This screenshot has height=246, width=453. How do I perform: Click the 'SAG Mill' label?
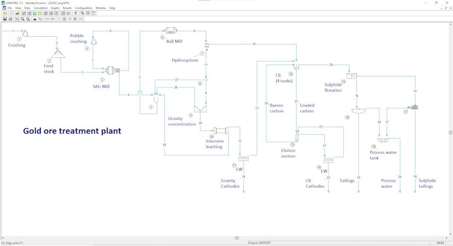[101, 86]
